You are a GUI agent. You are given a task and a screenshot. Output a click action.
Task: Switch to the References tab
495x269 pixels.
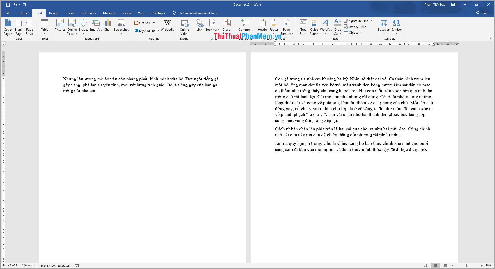89,13
